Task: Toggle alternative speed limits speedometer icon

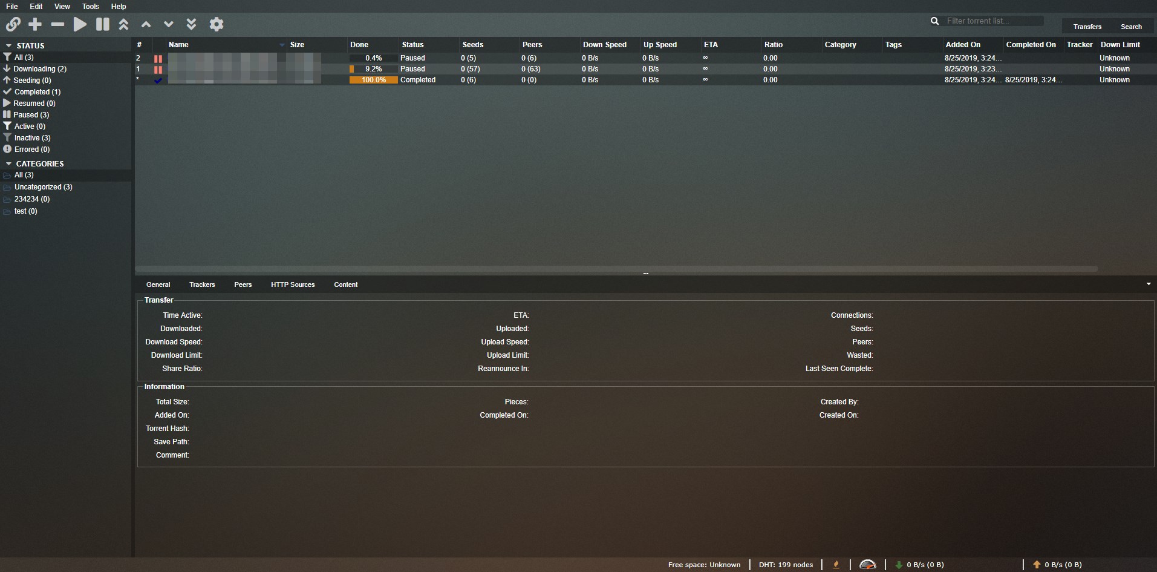Action: (x=867, y=565)
